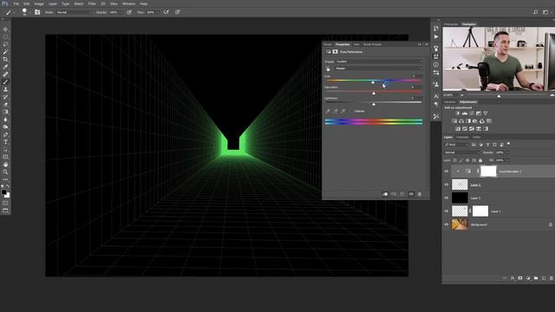Select the Zoom tool
This screenshot has width=555, height=312.
pyautogui.click(x=5, y=172)
